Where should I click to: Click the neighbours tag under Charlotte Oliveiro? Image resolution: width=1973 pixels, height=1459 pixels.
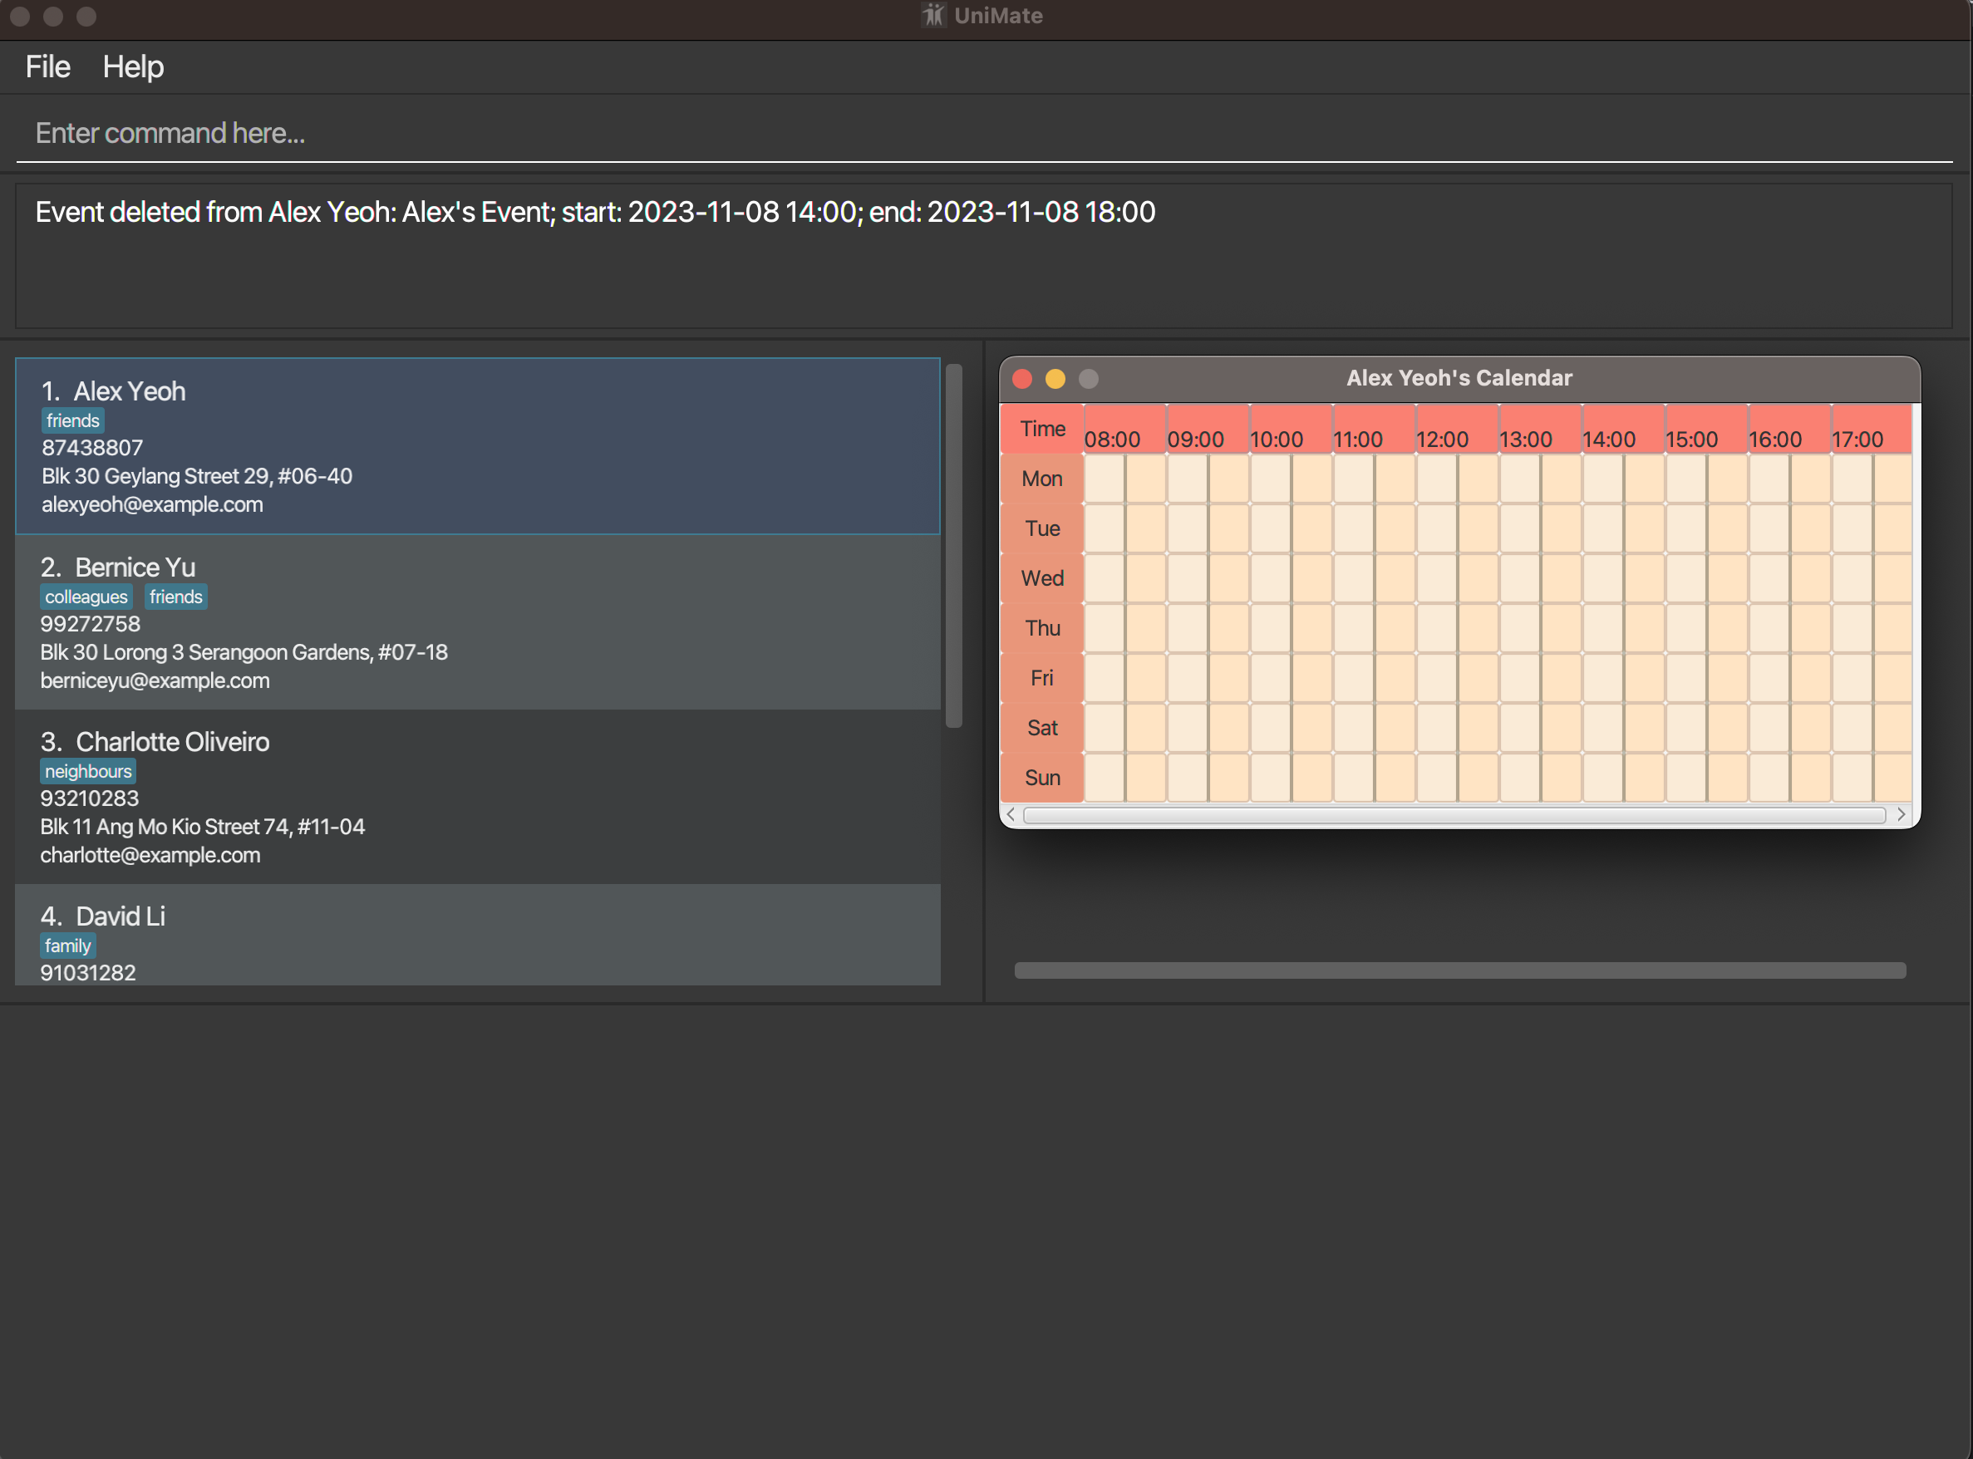point(88,771)
